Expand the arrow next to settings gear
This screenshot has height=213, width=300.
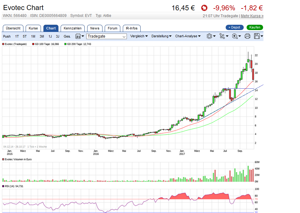[x=214, y=36]
